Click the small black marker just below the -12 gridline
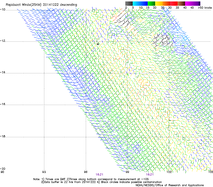Image resolution: width=213 pixels, height=187 pixels. click(x=98, y=44)
